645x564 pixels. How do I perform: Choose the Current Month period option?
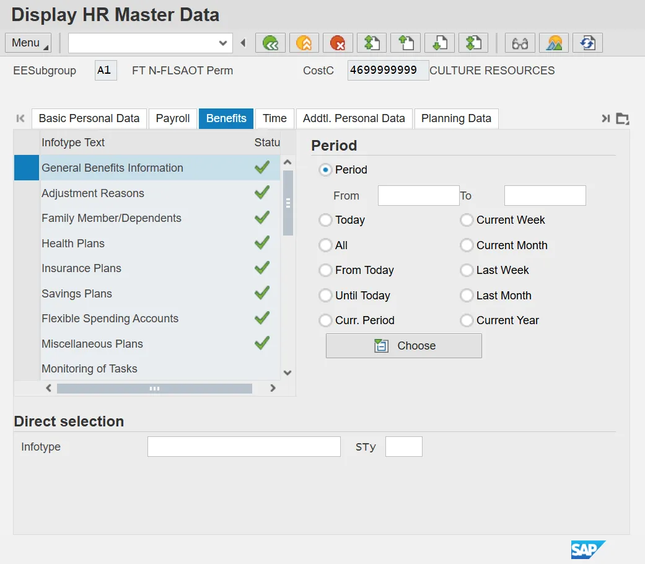pyautogui.click(x=467, y=245)
